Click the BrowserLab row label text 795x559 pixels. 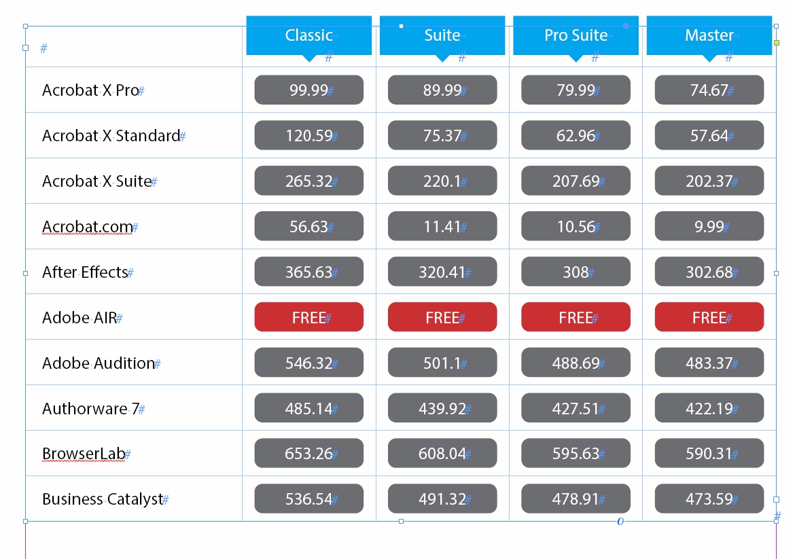click(82, 454)
